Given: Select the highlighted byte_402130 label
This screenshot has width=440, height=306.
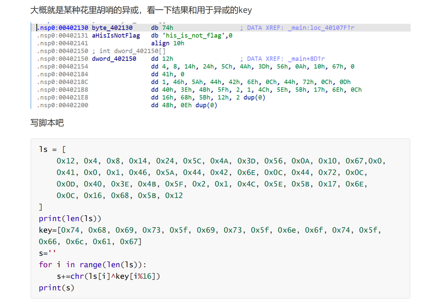Looking at the screenshot, I should click(112, 28).
